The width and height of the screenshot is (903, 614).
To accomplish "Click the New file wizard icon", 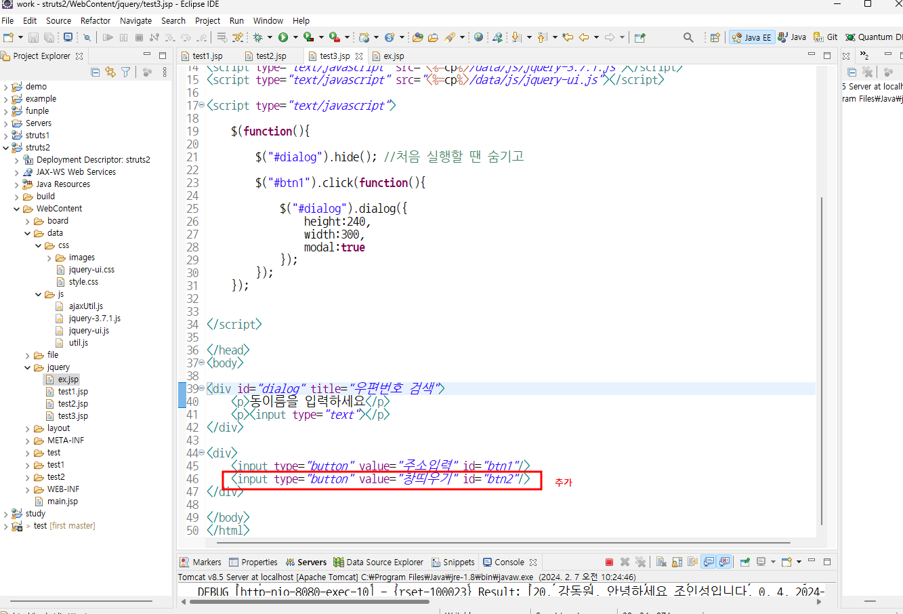I will [8, 37].
